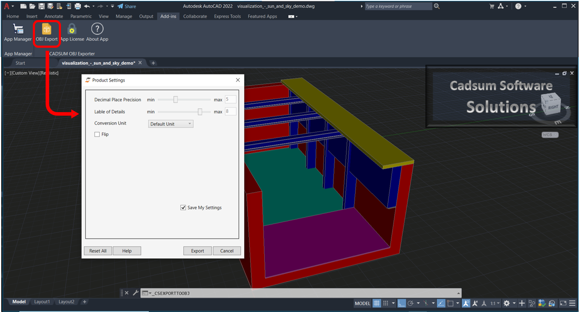Open the About App help icon

[x=97, y=30]
